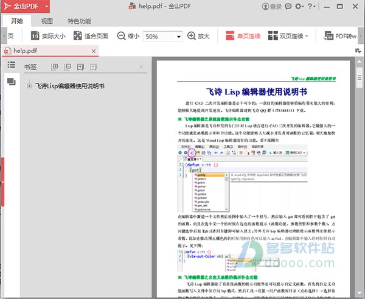Screen dimensions: 365x299
Task: Switch to the 开始 tab
Action: [x=17, y=21]
